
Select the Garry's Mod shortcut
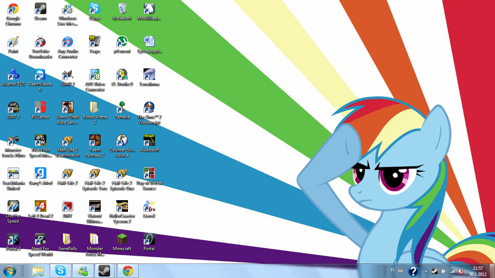point(41,177)
